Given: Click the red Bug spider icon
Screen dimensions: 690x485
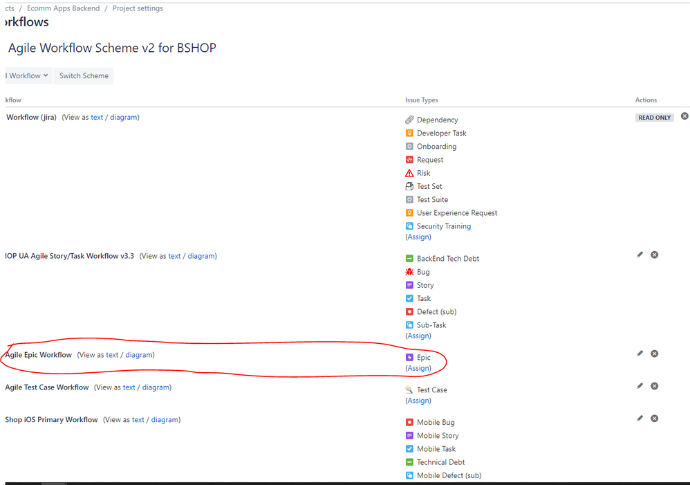Looking at the screenshot, I should coord(409,272).
